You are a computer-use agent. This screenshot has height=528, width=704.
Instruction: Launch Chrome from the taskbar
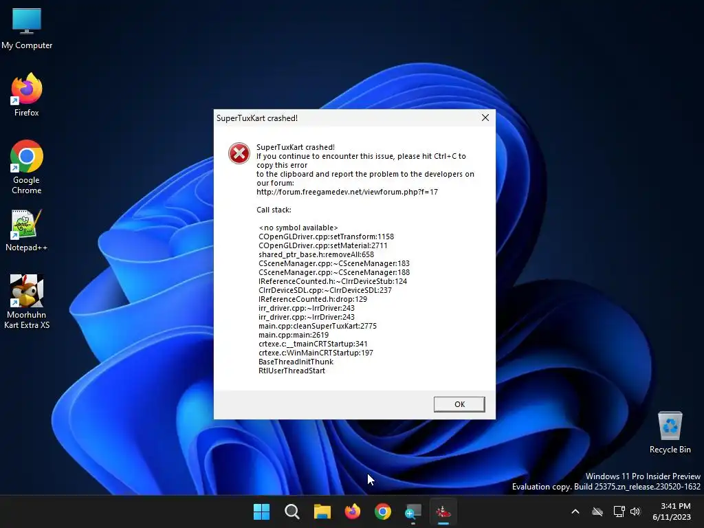pyautogui.click(x=382, y=511)
